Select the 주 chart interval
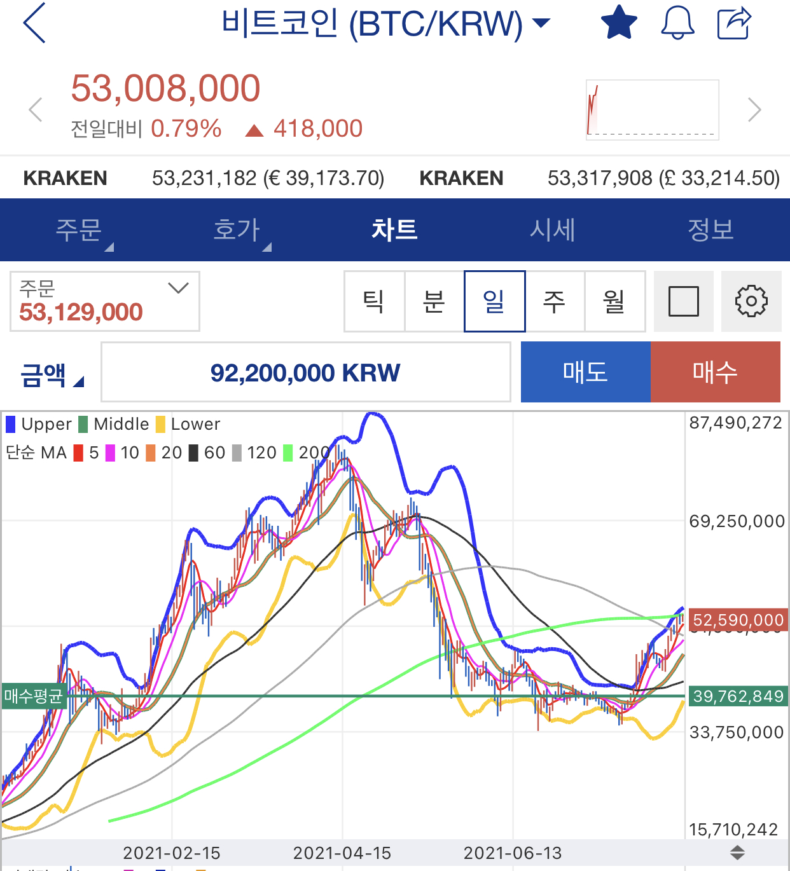Screen dimensions: 790x871 [x=555, y=301]
